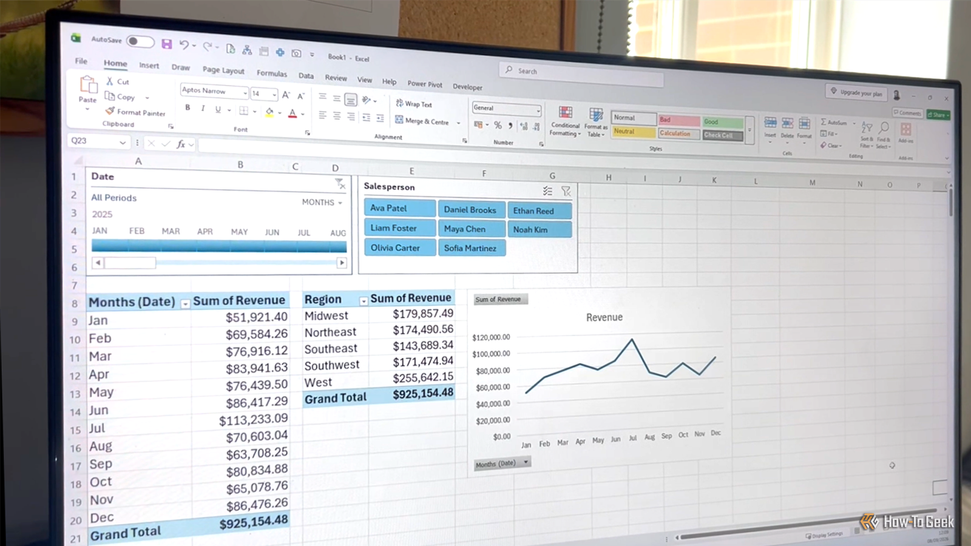Click AutoSum sigma icon

click(834, 122)
